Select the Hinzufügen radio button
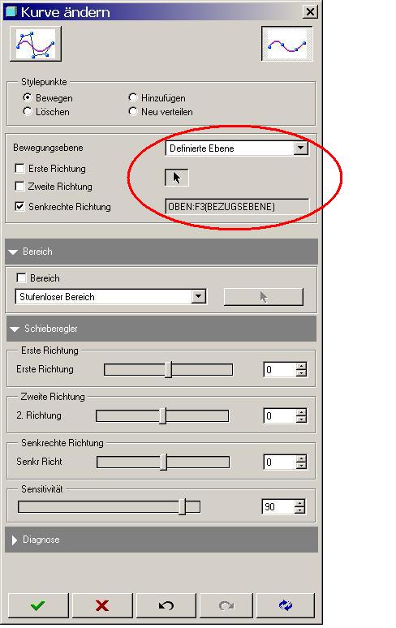The image size is (396, 628). pos(132,97)
